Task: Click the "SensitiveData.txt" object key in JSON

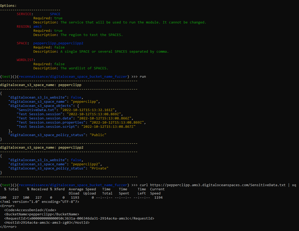Action: (36, 110)
